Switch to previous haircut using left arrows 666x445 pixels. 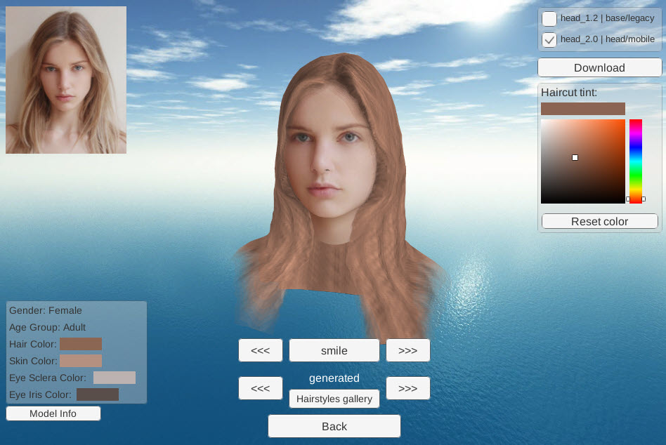pyautogui.click(x=261, y=388)
